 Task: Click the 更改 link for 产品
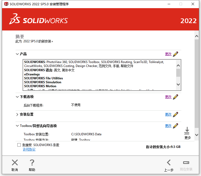tap(168, 54)
